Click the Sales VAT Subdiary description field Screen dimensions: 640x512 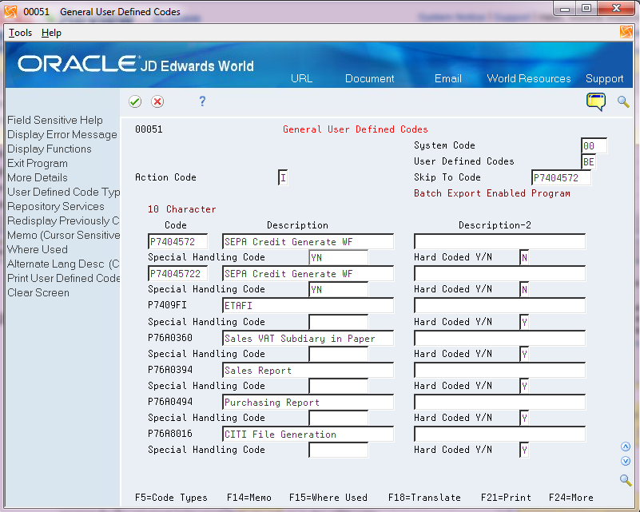(308, 338)
